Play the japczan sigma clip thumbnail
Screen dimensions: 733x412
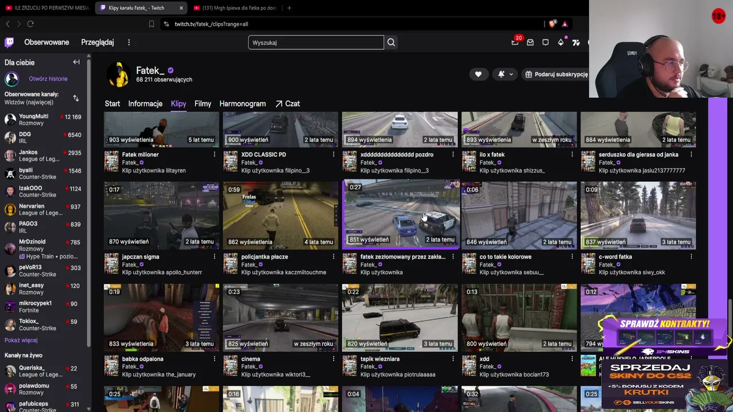161,216
